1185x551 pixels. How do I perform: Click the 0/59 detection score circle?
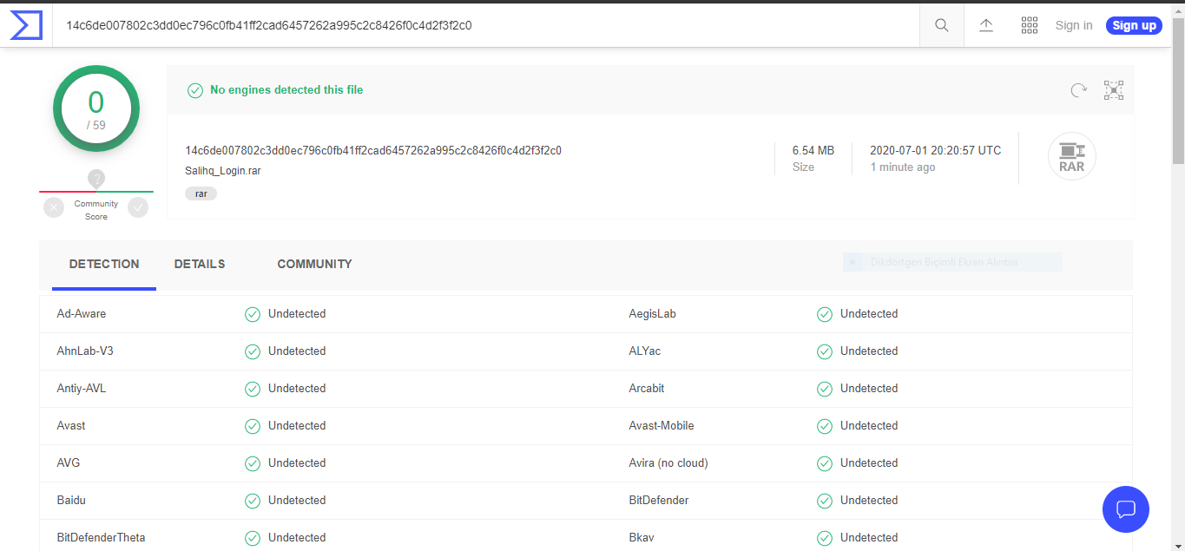click(x=96, y=108)
